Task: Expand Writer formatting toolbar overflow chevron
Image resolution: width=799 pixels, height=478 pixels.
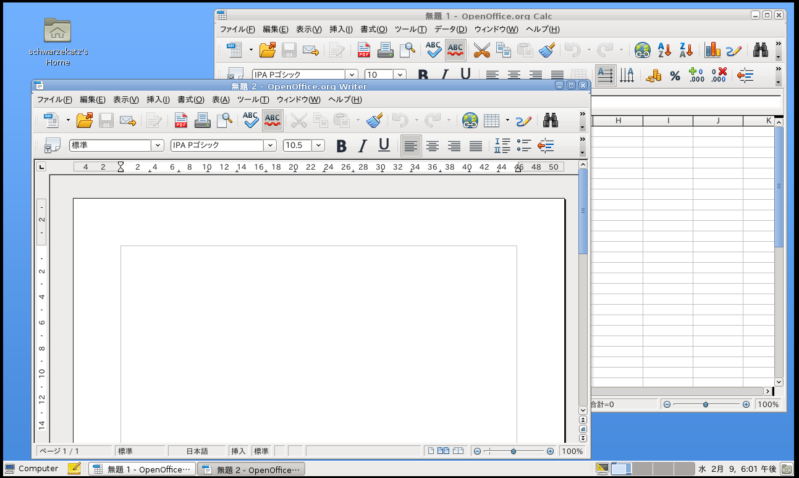Action: (582, 140)
